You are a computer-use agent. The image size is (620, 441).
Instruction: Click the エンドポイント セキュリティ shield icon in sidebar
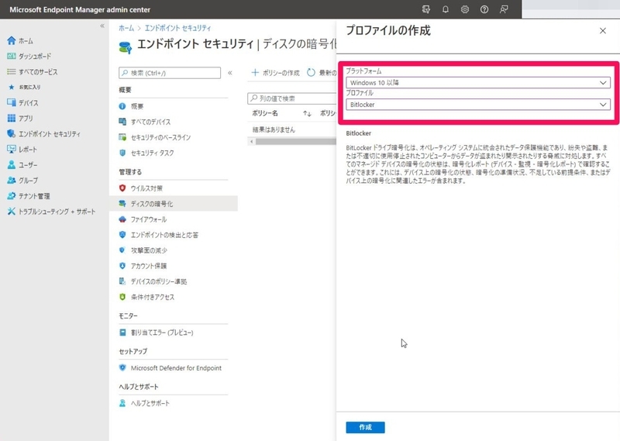point(12,133)
